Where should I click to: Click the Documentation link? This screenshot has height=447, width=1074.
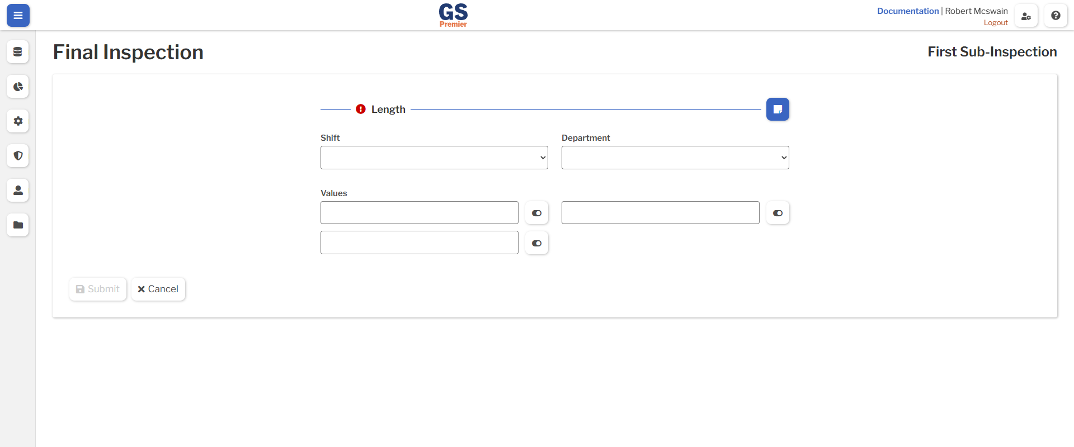click(908, 11)
